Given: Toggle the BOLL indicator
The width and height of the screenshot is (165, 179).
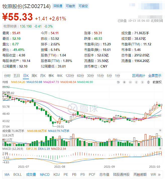Looking at the screenshot, I should click(x=18, y=175).
